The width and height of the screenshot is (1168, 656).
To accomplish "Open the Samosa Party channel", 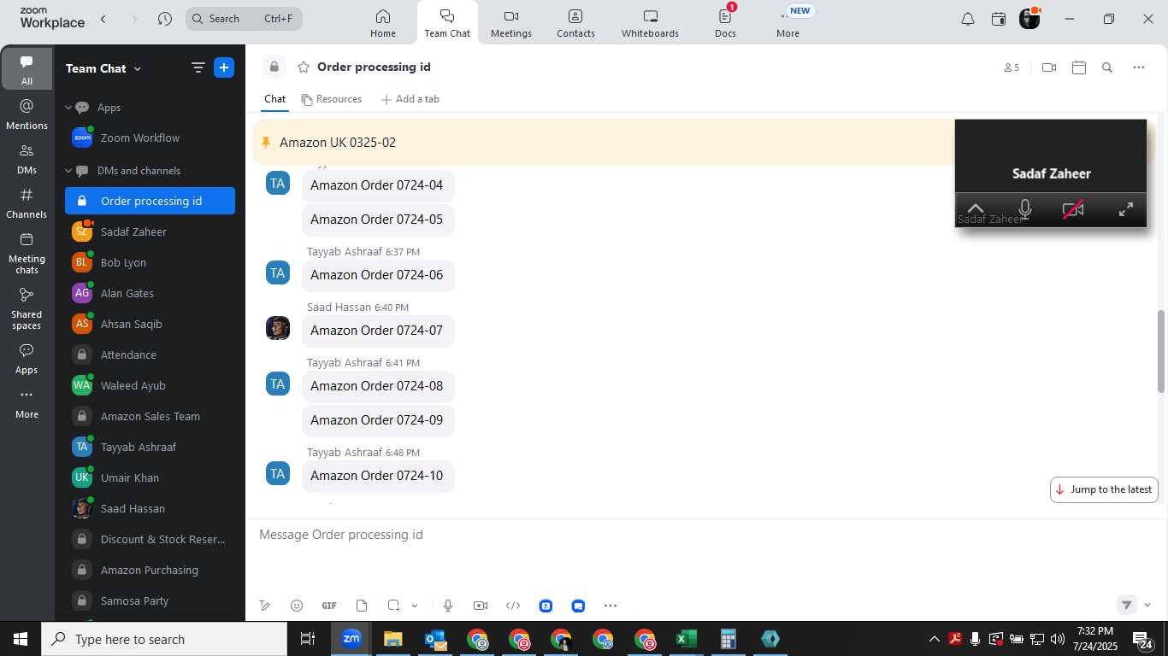I will tap(150, 600).
